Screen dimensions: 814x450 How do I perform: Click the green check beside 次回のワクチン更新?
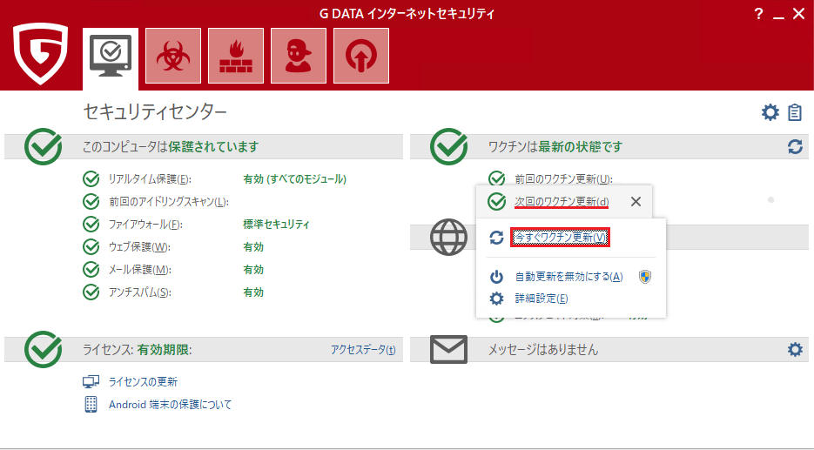point(497,201)
